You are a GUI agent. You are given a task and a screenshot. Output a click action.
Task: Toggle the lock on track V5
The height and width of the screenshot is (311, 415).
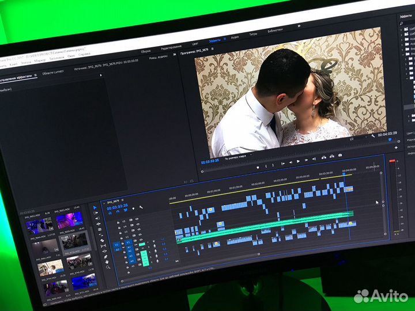118,222
